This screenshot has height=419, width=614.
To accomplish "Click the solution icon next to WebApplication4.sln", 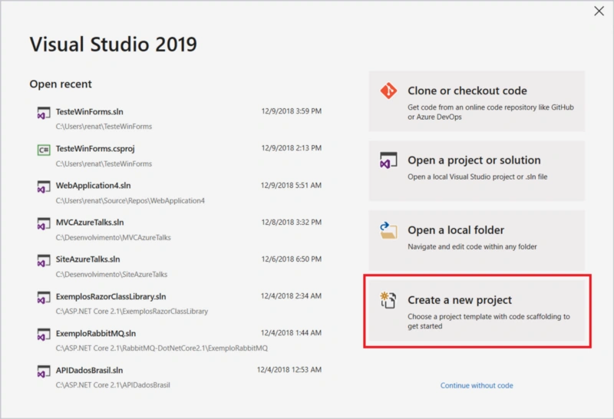I will coord(44,186).
